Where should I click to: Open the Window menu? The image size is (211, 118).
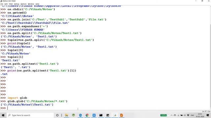pos(31,4)
